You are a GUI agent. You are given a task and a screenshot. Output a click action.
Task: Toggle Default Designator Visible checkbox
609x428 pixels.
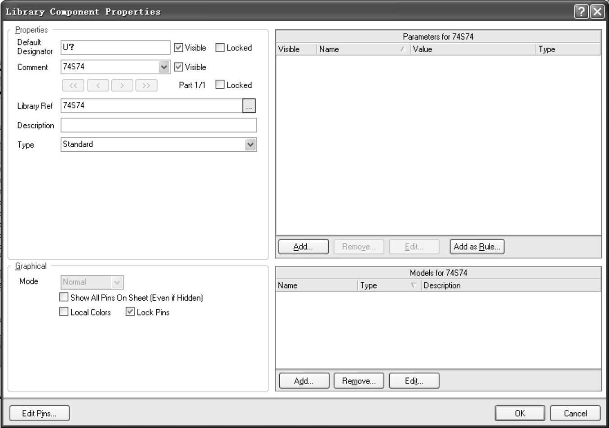tap(179, 48)
